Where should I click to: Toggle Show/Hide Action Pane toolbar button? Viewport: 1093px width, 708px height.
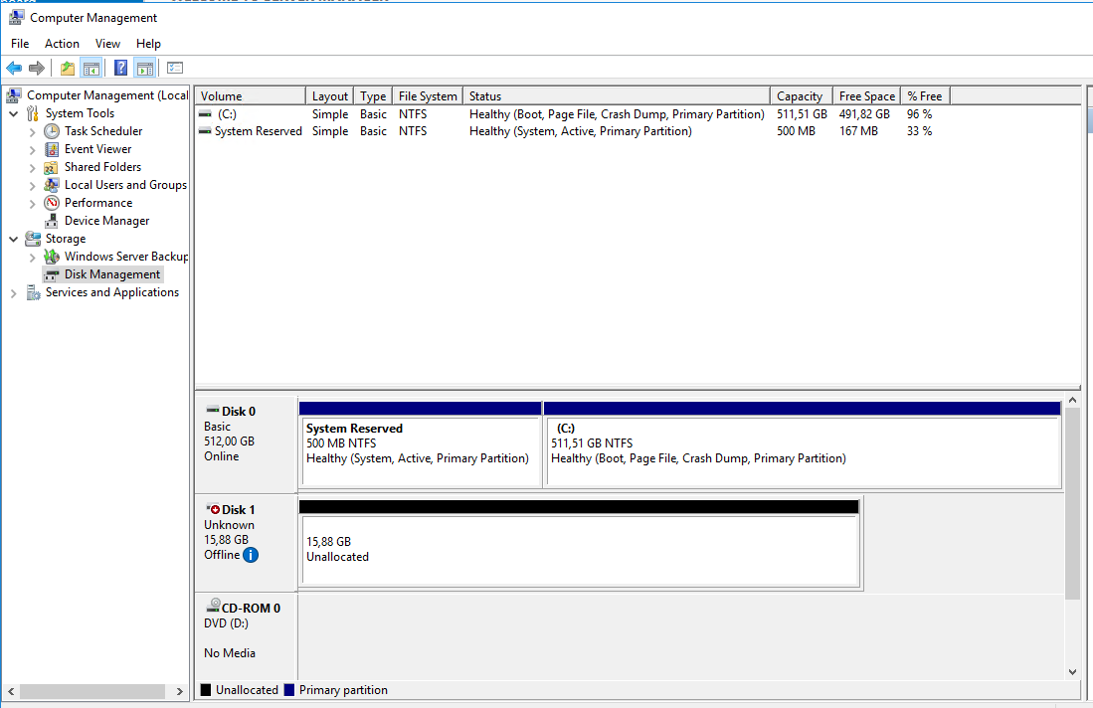145,68
